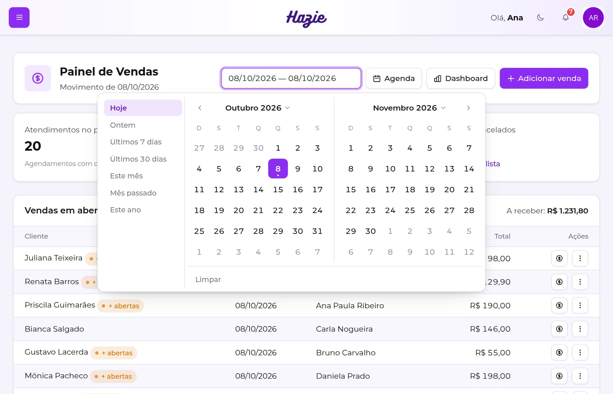613x394 pixels.
Task: Open the Dashboard button
Action: coord(461,78)
